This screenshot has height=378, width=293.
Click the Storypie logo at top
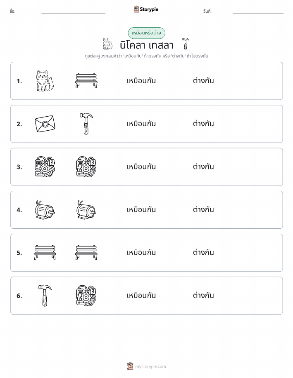tap(146, 9)
